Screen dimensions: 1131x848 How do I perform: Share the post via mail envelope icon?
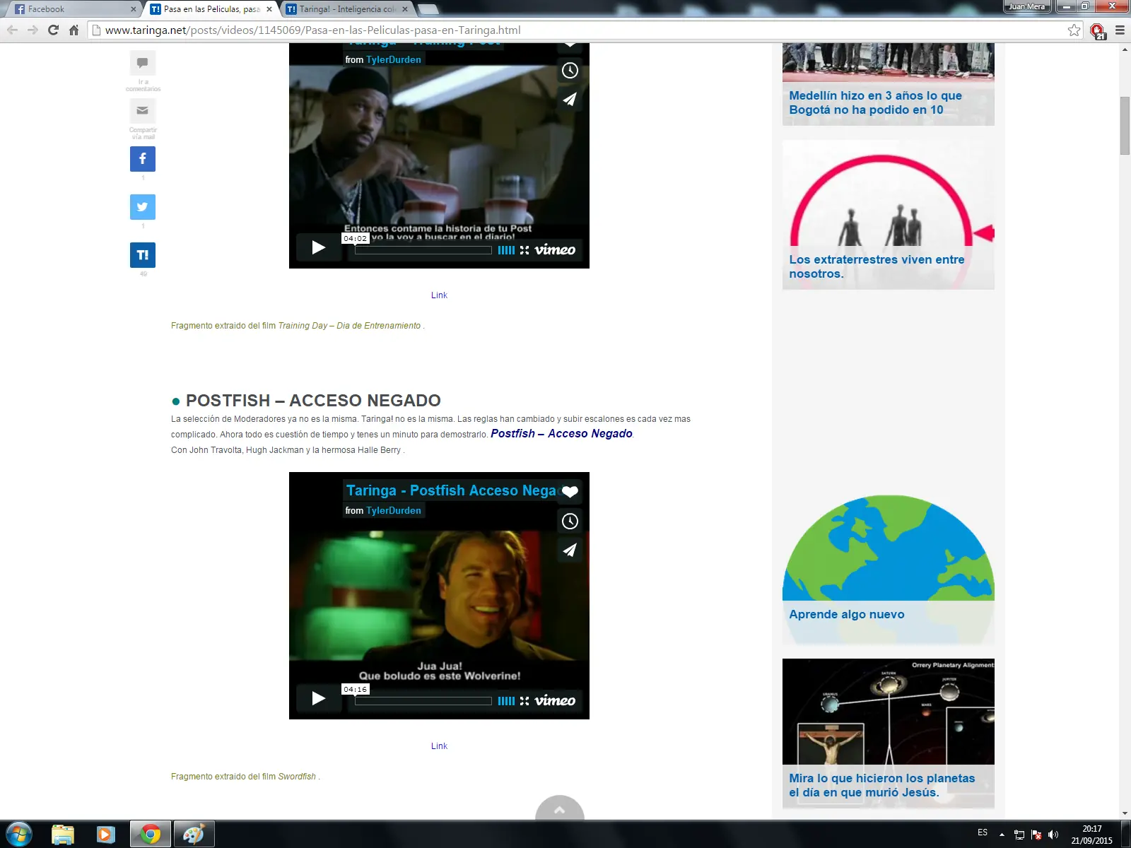click(x=143, y=111)
